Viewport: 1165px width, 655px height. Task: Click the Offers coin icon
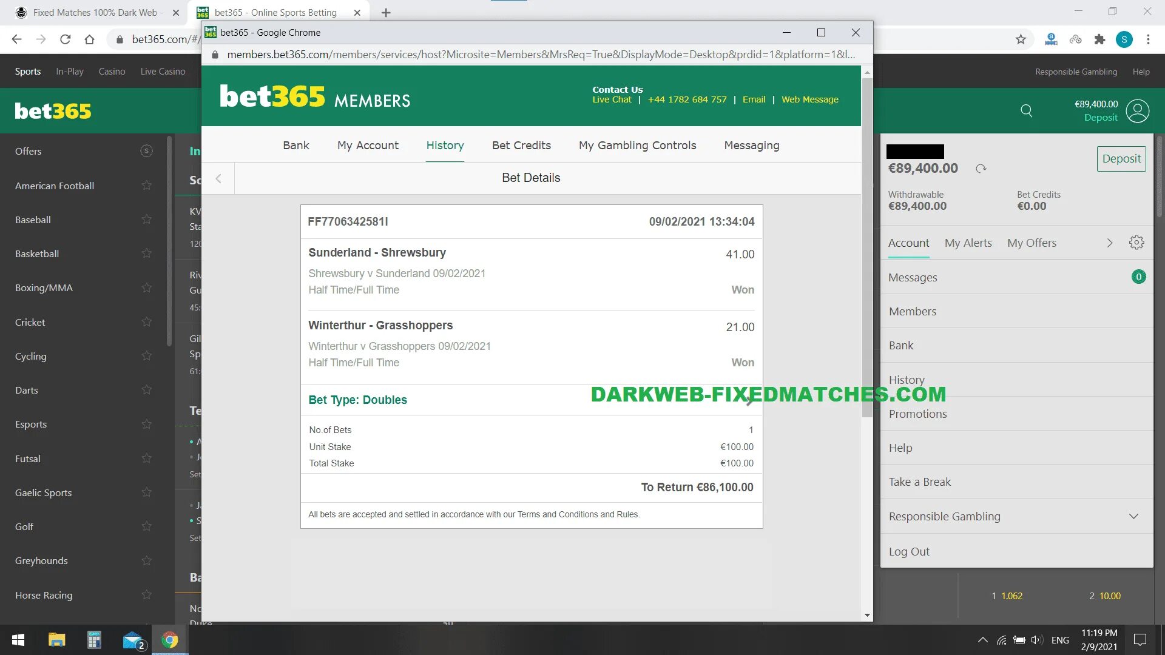(146, 151)
